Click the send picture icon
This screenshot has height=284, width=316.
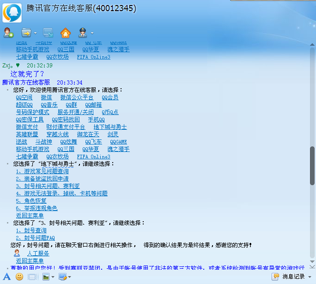(46, 277)
